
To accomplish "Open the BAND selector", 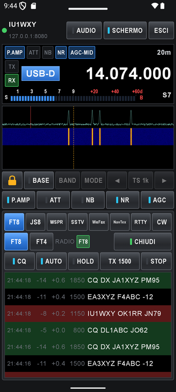I will coord(67,180).
